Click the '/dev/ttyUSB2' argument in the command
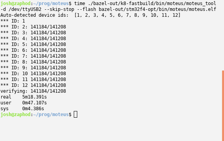The image size is (224, 141). click(25, 9)
